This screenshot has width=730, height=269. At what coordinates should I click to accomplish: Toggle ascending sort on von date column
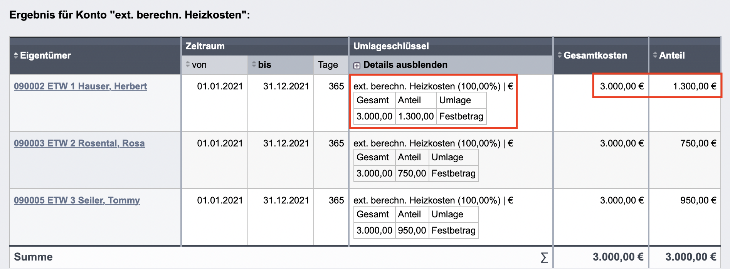[188, 65]
